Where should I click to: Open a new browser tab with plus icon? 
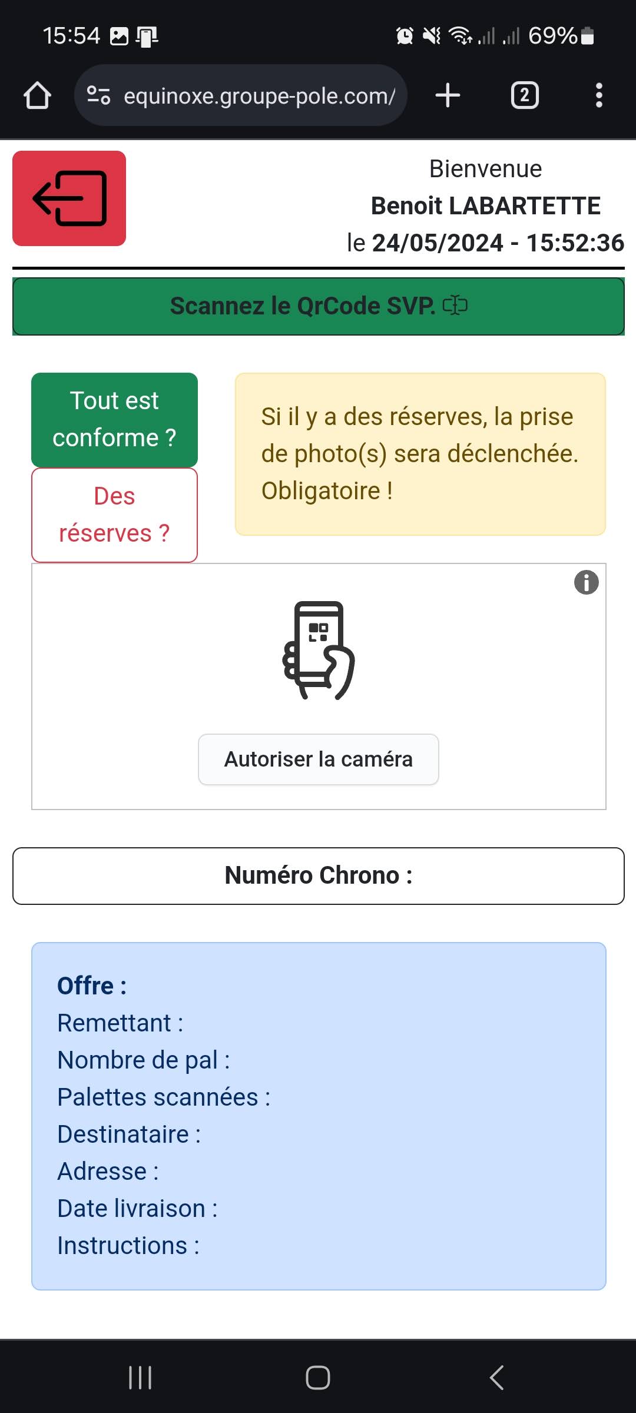tap(448, 95)
